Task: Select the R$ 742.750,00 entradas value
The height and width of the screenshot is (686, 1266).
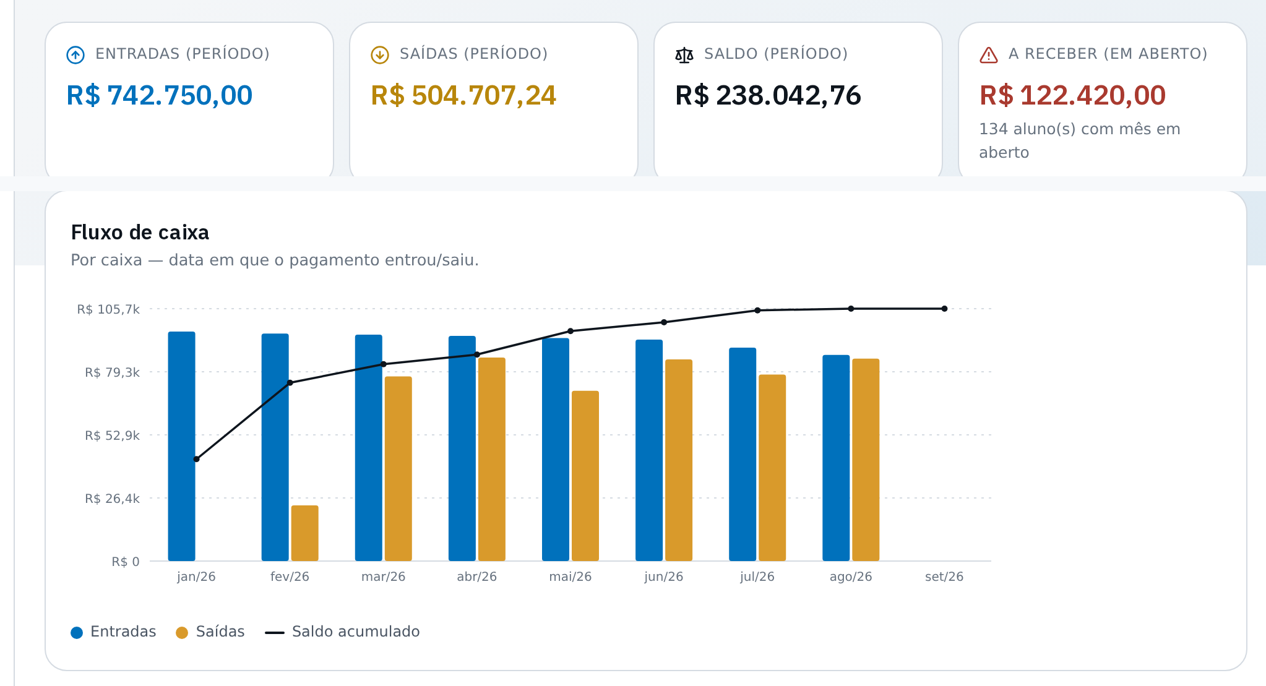Action: pos(160,95)
